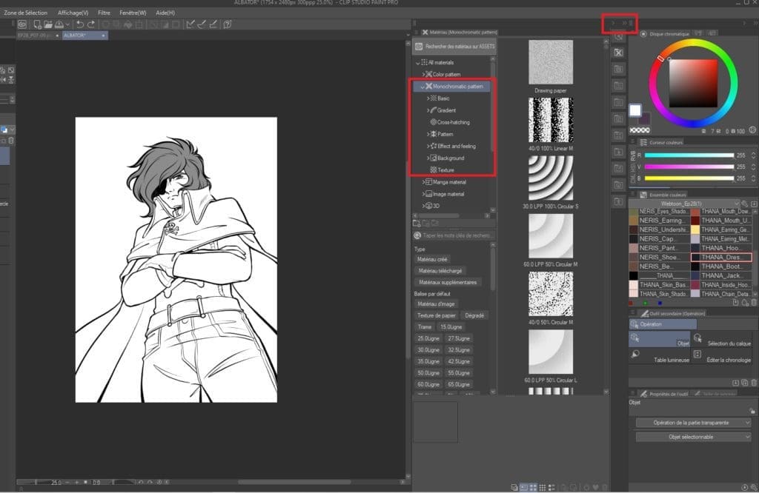Toggle the Matériau créé filter tag

tap(432, 260)
